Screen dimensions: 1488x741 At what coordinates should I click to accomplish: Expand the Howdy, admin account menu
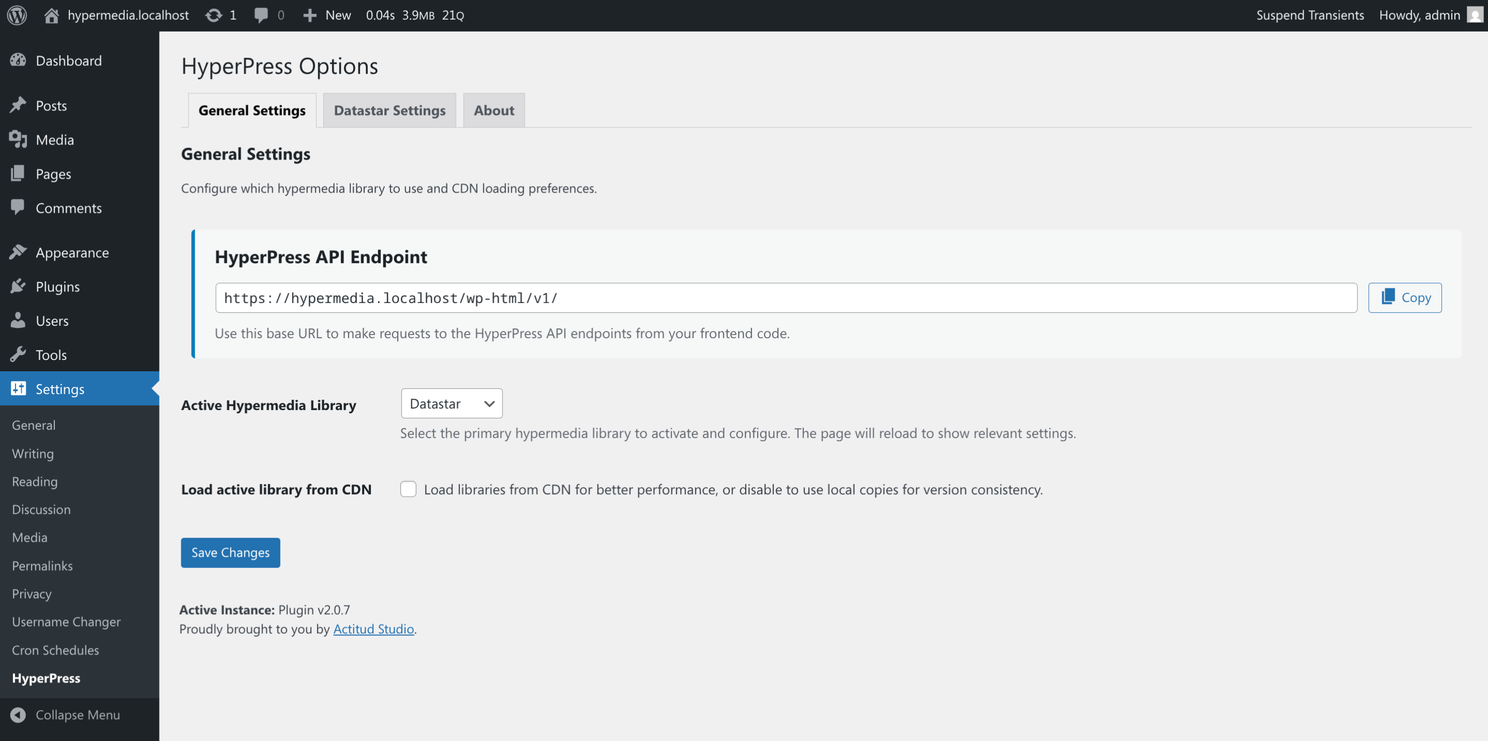[1420, 15]
